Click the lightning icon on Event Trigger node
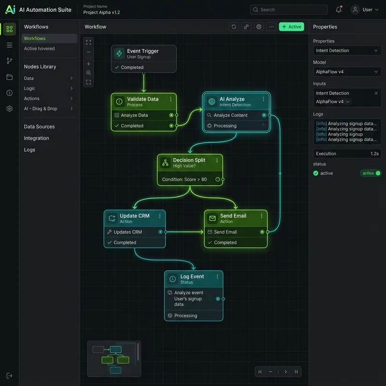This screenshot has height=386, width=386. (119, 54)
